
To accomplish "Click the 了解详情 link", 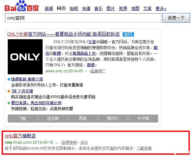I will (144, 148).
